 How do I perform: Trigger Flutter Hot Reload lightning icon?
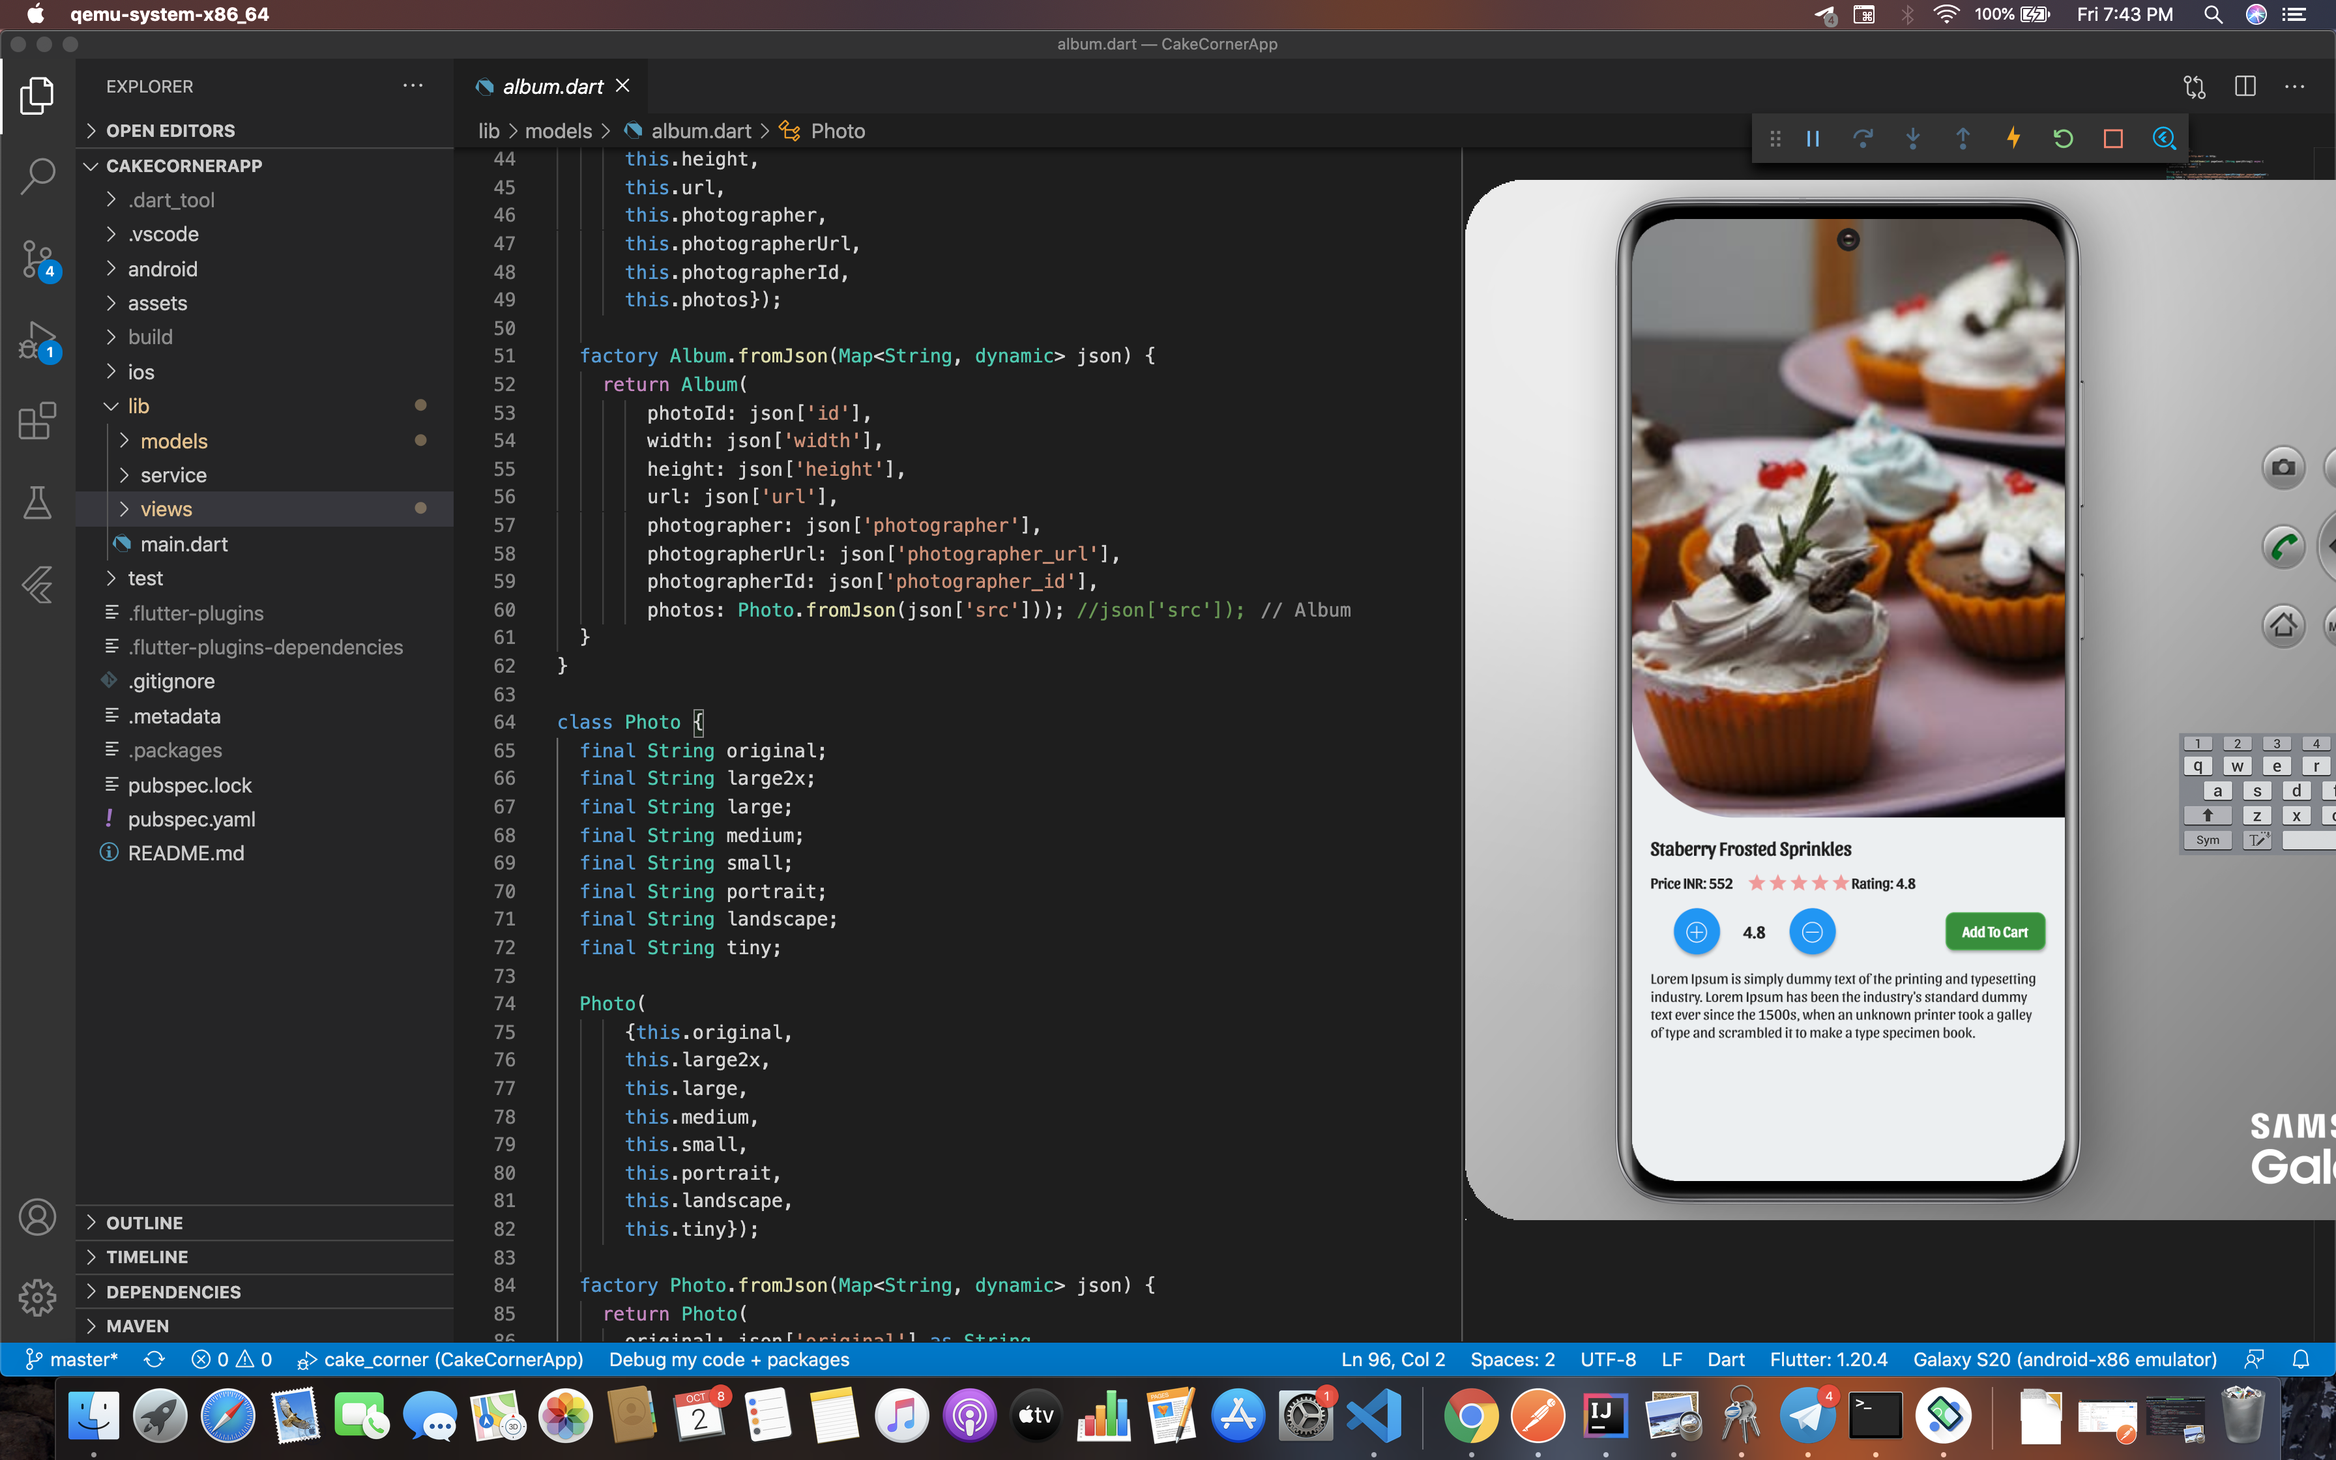[x=2013, y=139]
